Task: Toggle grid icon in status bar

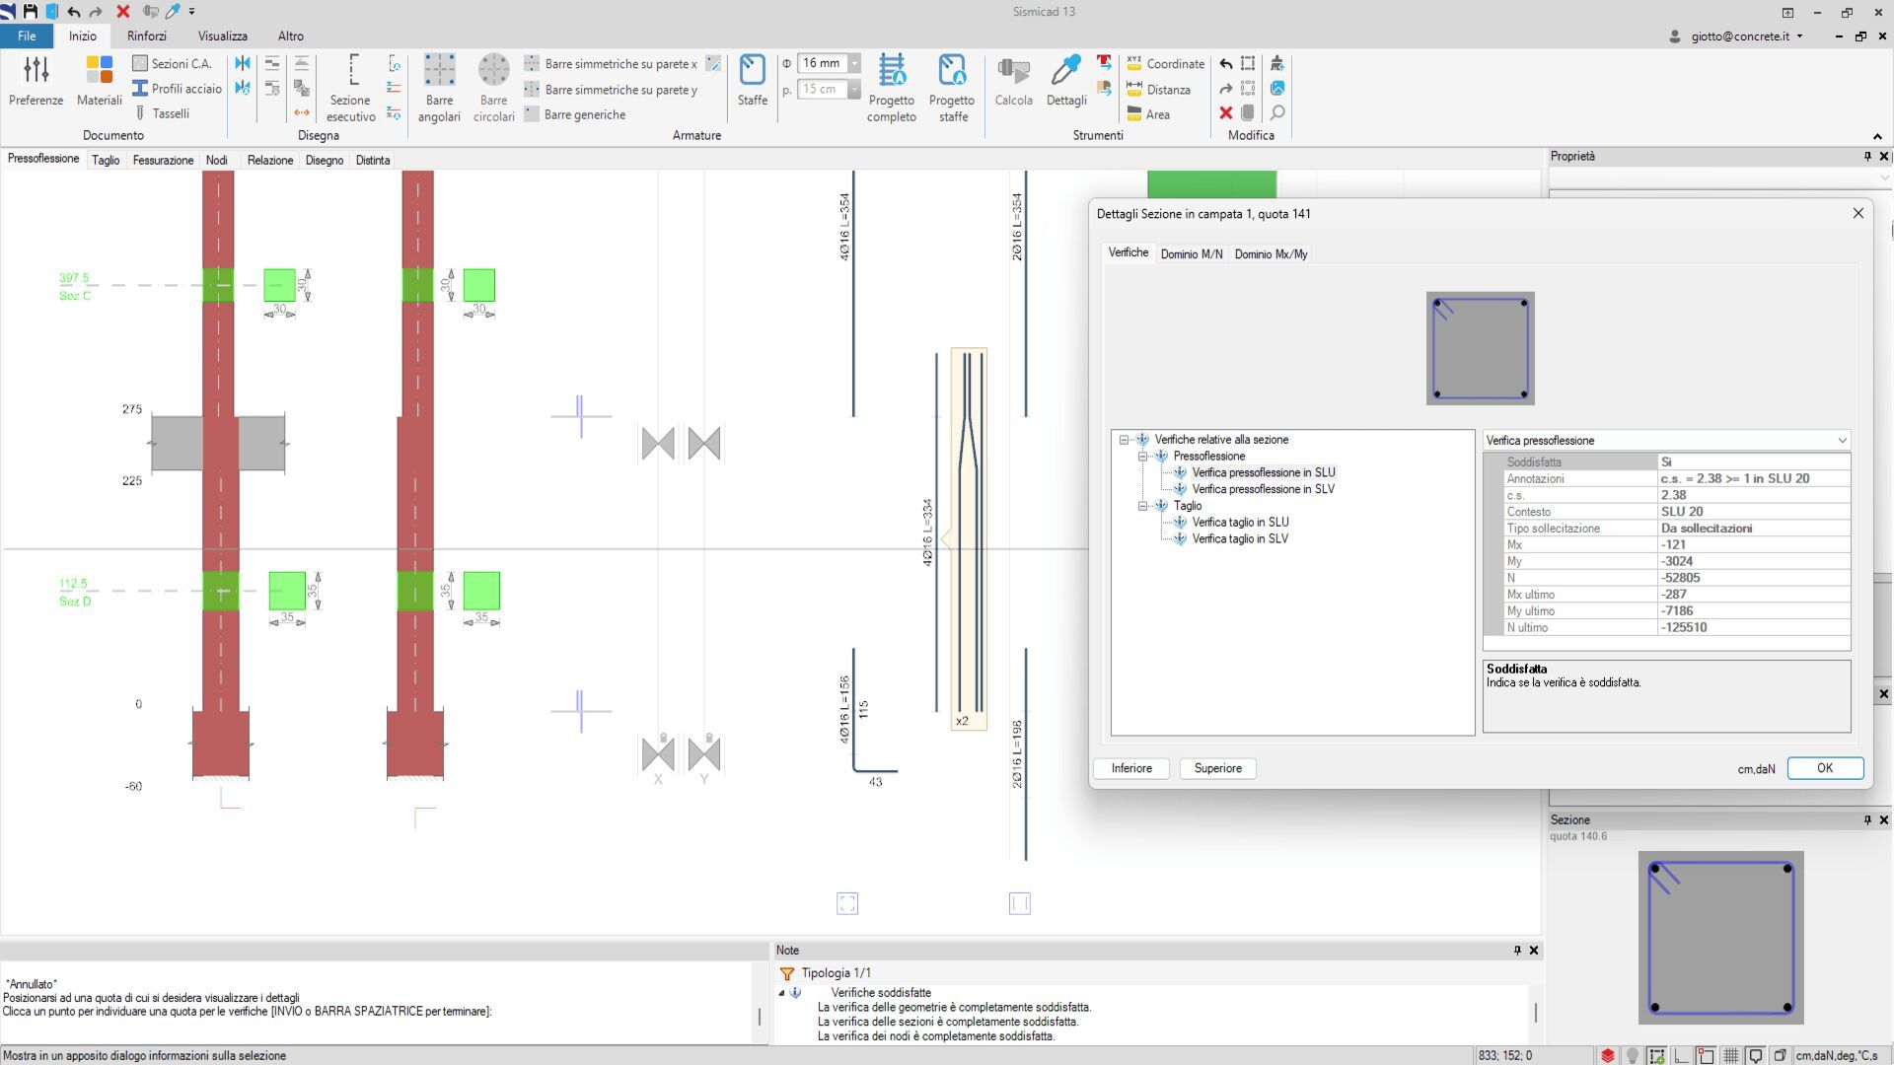Action: (x=1730, y=1055)
